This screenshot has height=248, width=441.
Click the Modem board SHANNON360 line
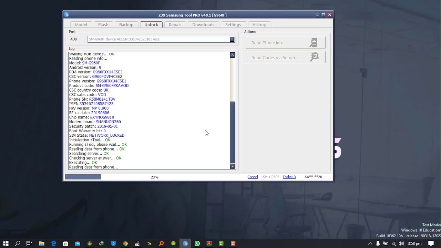coord(95,122)
